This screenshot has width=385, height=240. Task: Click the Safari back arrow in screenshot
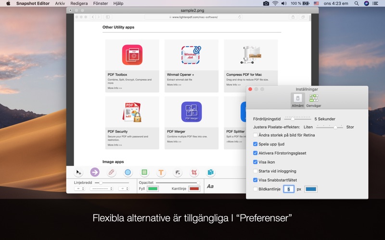93,17
